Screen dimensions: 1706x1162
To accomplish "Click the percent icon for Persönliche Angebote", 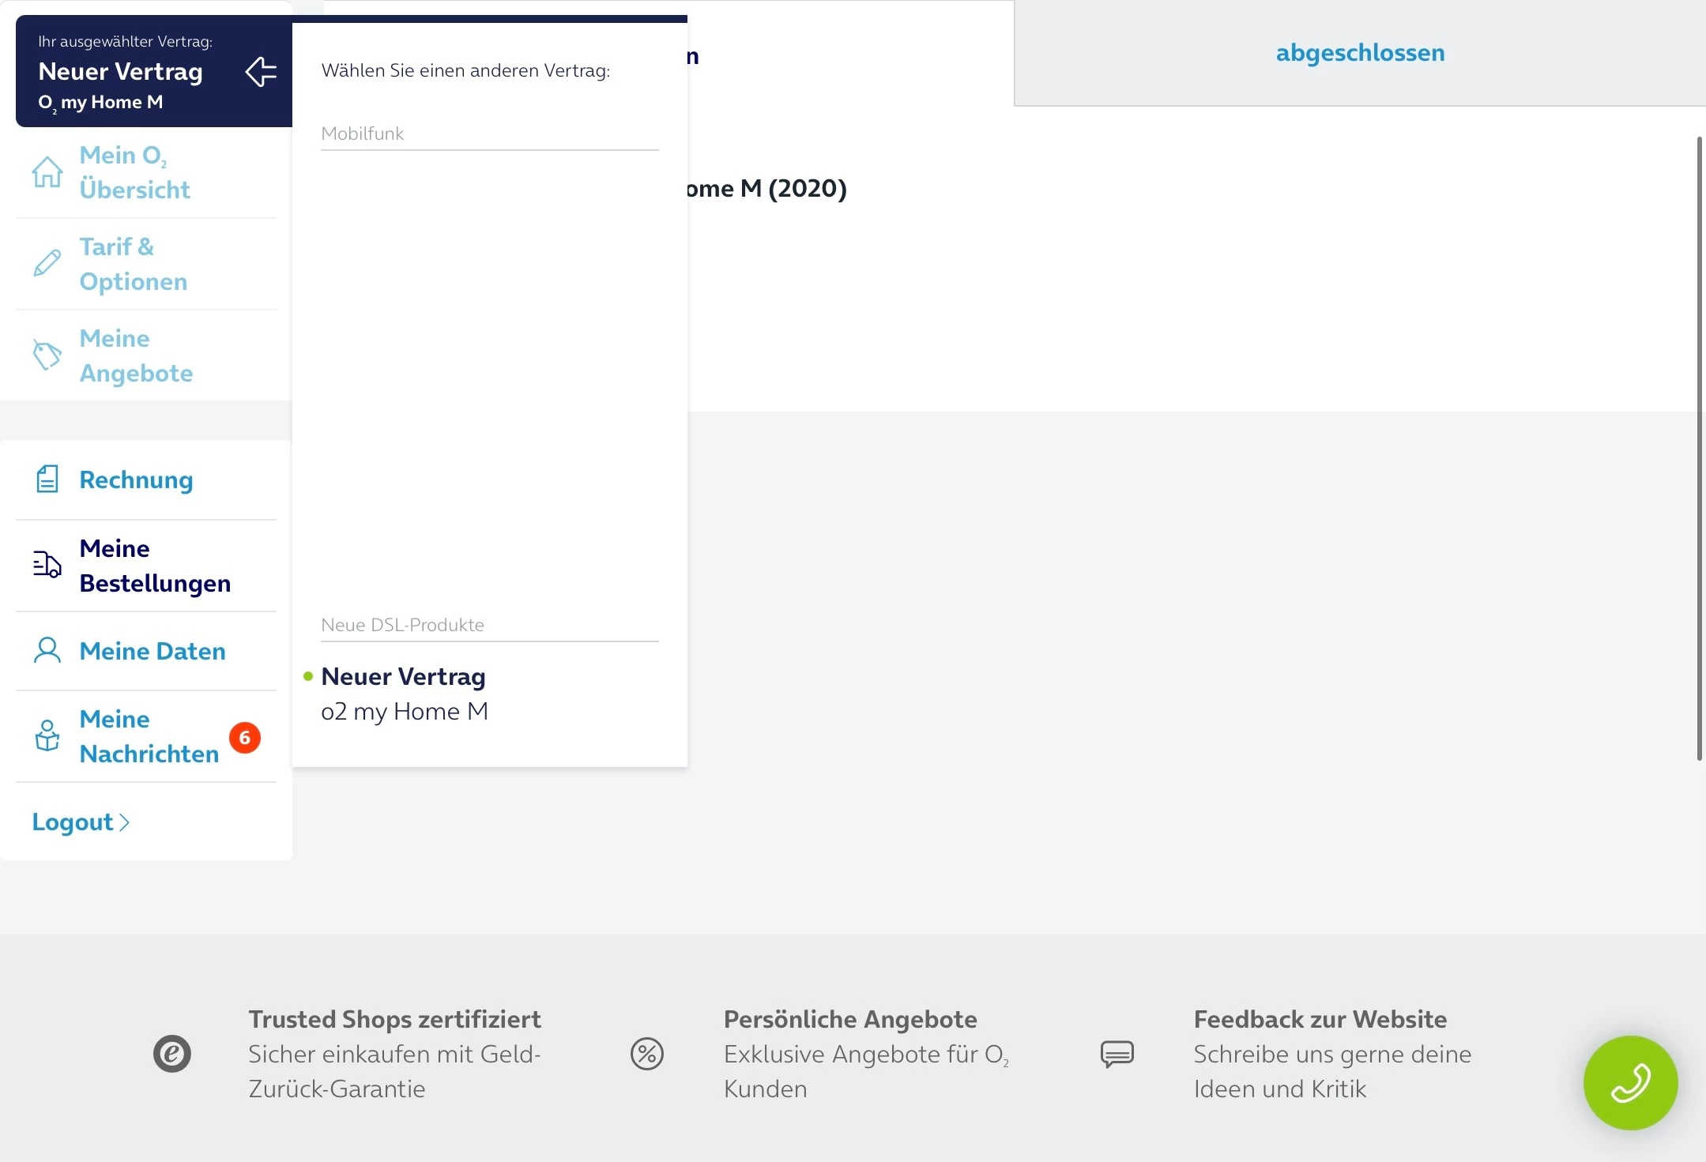I will point(647,1054).
